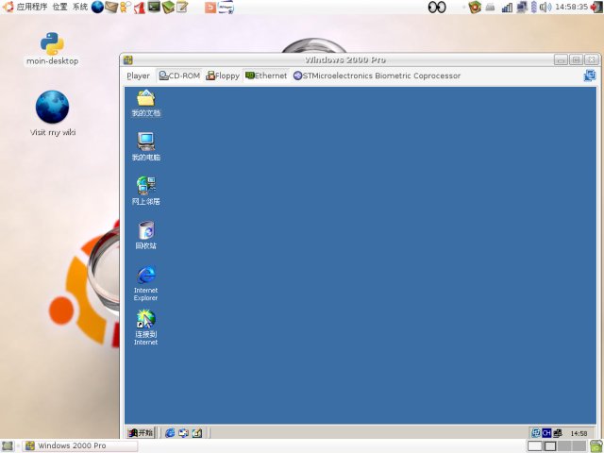Click the googly eyes applet in top panel
Viewport: 604px width, 453px height.
437,7
